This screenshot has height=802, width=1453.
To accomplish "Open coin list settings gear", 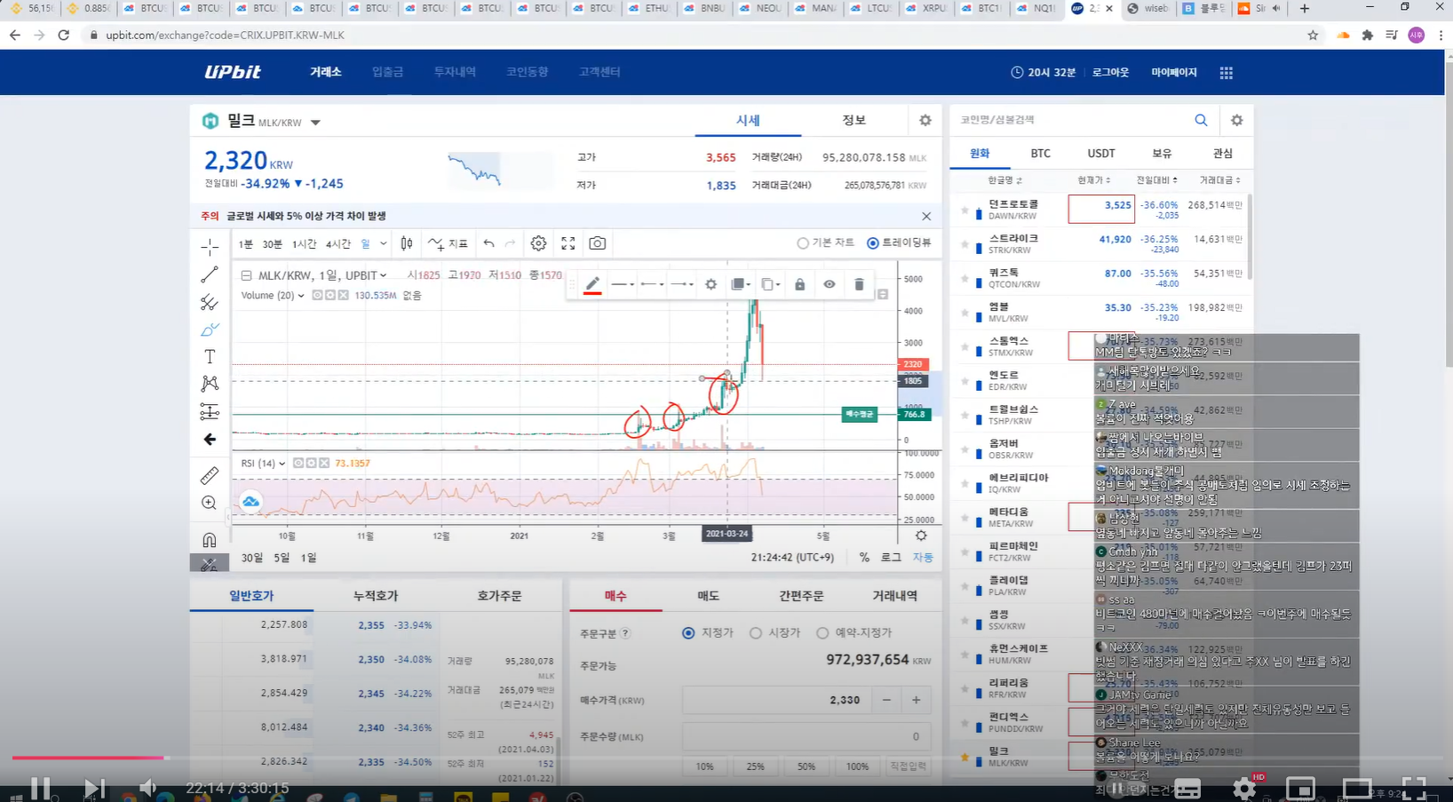I will 1236,120.
